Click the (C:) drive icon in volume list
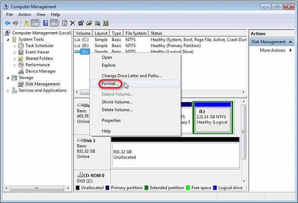This screenshot has width=298, height=203. coord(77,40)
